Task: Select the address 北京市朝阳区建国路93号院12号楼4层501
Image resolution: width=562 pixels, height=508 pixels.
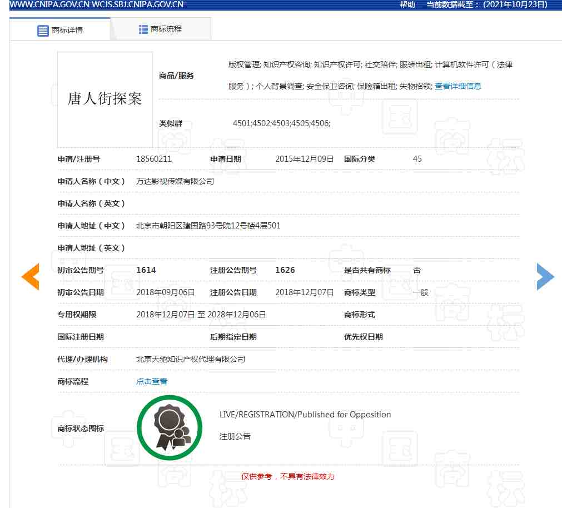Action: (x=208, y=226)
